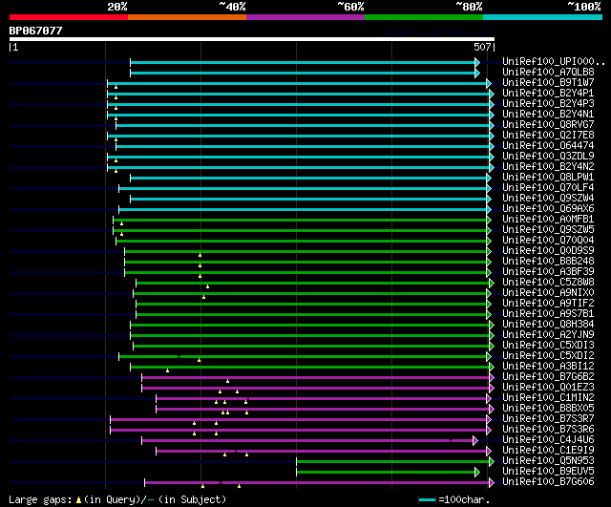The width and height of the screenshot is (611, 507).
Task: Select hit UniRef100_C1E9I9
Action: 548,451
